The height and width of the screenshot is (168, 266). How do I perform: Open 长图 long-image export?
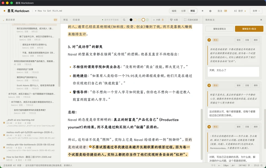click(x=174, y=20)
